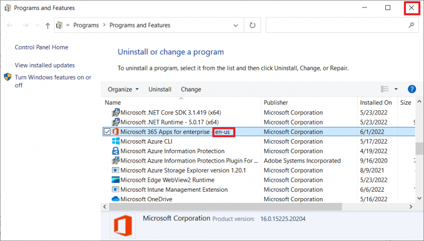Minimize the Programs and Features window
The width and height of the screenshot is (424, 241).
click(365, 7)
